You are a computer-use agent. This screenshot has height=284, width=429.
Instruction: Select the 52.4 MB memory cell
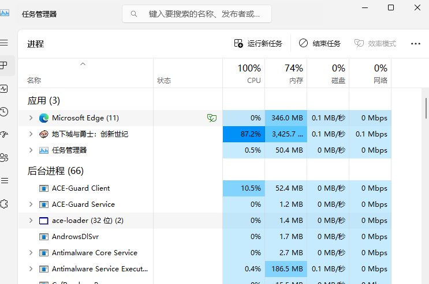pos(286,188)
